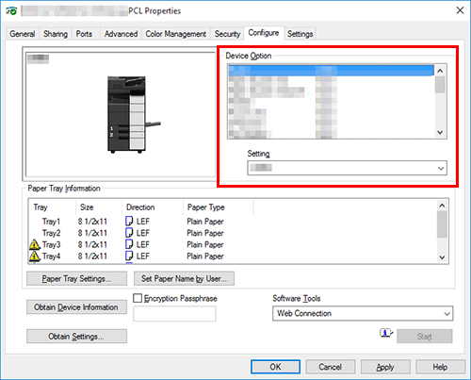This screenshot has height=380, width=471.
Task: Open the Color Management tab
Action: (175, 34)
